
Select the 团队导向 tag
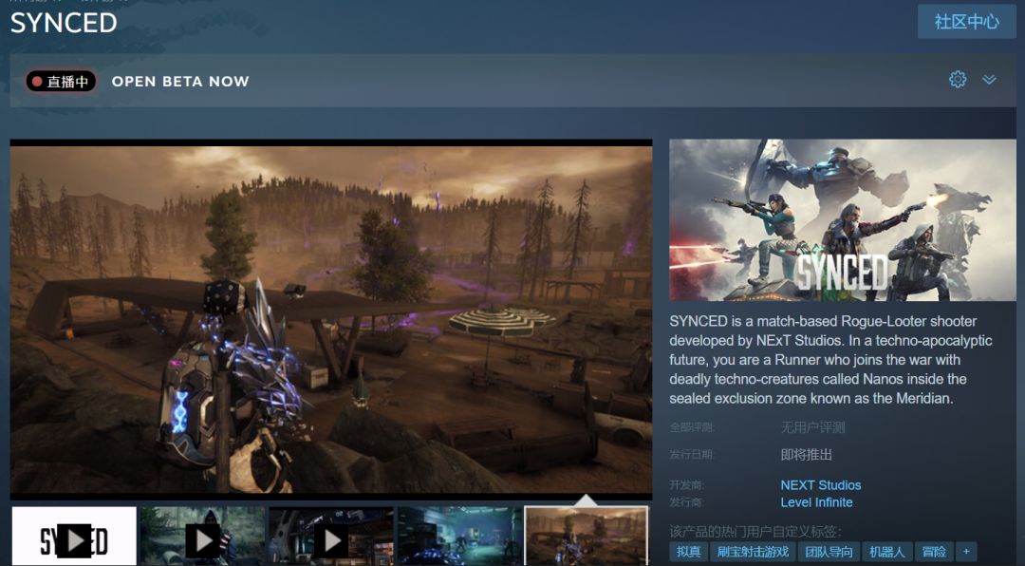click(829, 552)
